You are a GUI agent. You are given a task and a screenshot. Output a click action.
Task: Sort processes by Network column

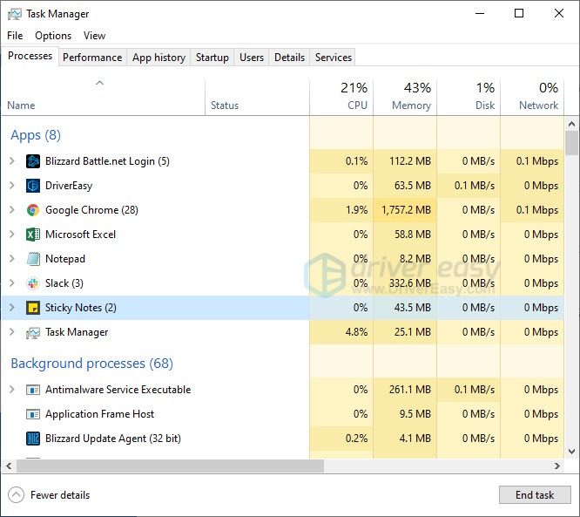click(532, 97)
